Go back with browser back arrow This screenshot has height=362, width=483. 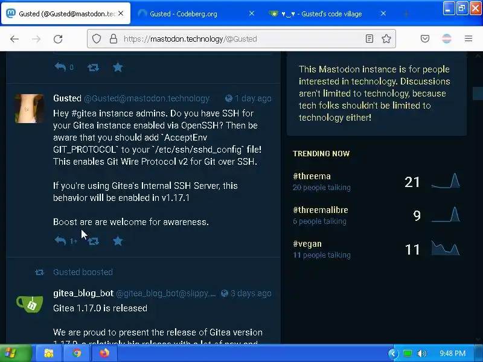tap(14, 39)
